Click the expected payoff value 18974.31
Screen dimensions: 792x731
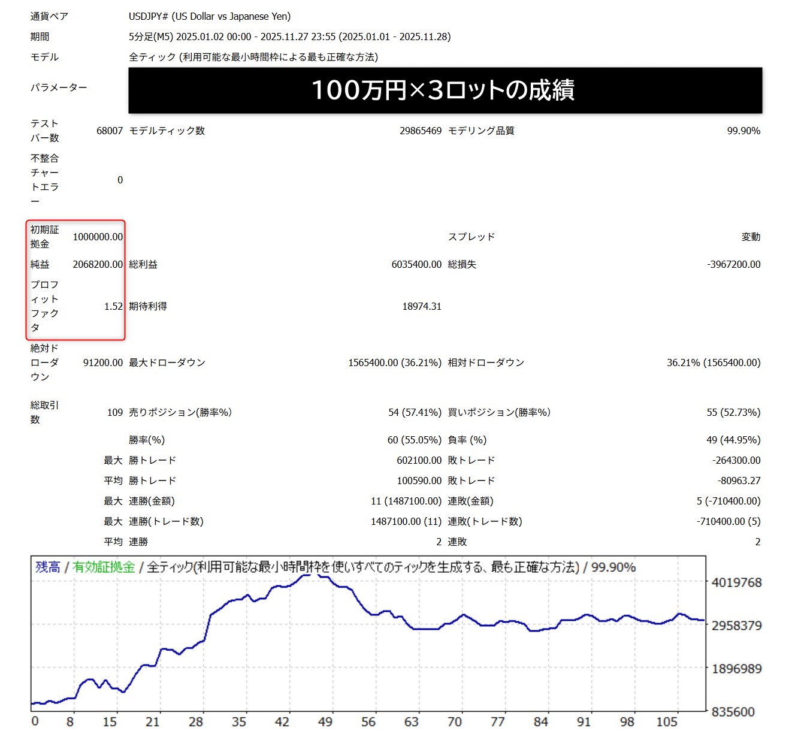pyautogui.click(x=421, y=306)
